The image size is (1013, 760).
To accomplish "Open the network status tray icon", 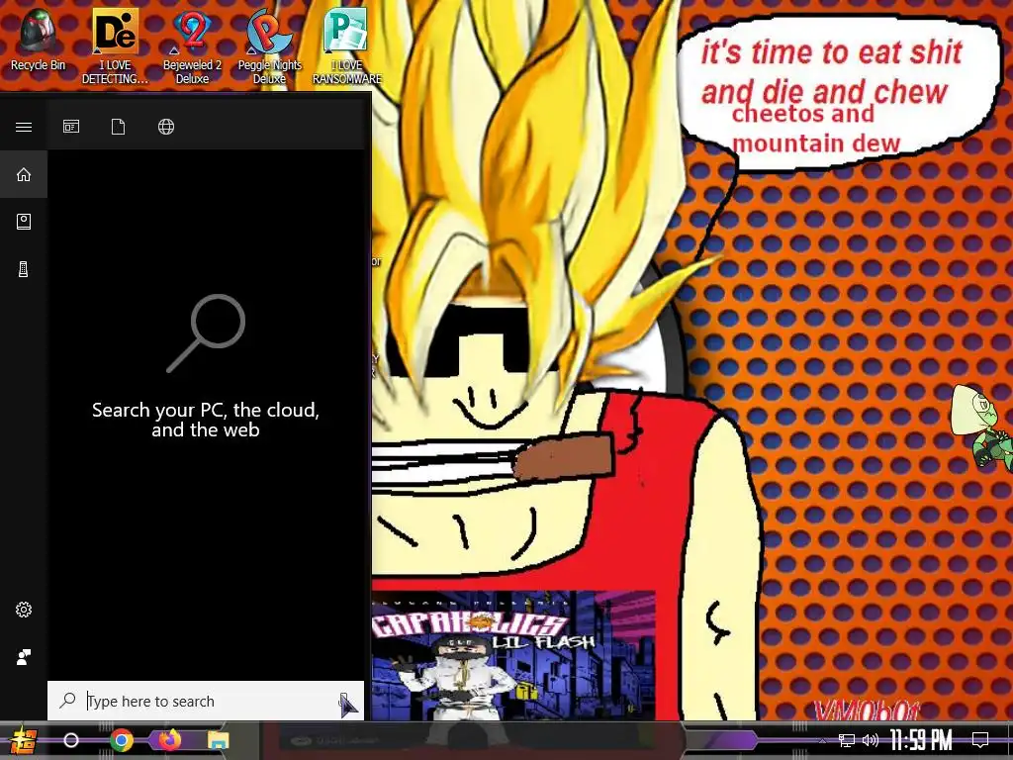I will coord(847,740).
